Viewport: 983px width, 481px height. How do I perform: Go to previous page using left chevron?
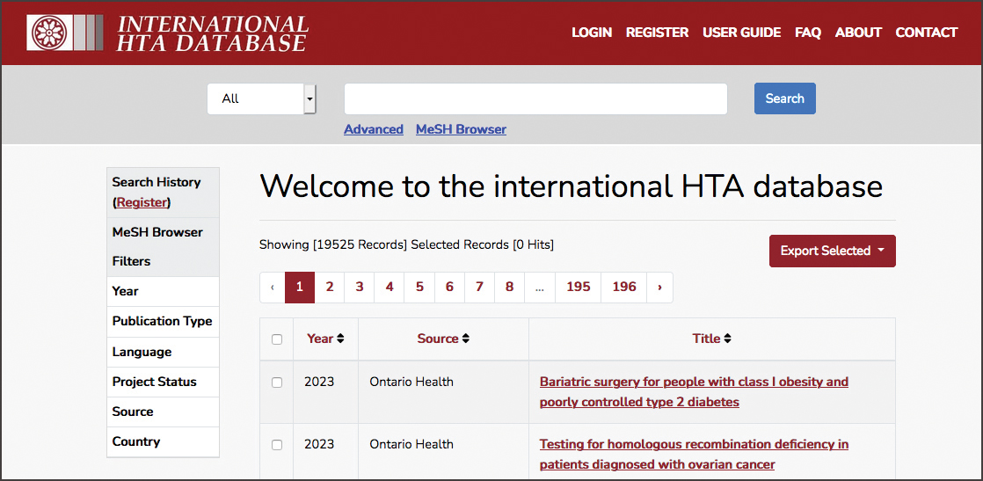(x=273, y=287)
